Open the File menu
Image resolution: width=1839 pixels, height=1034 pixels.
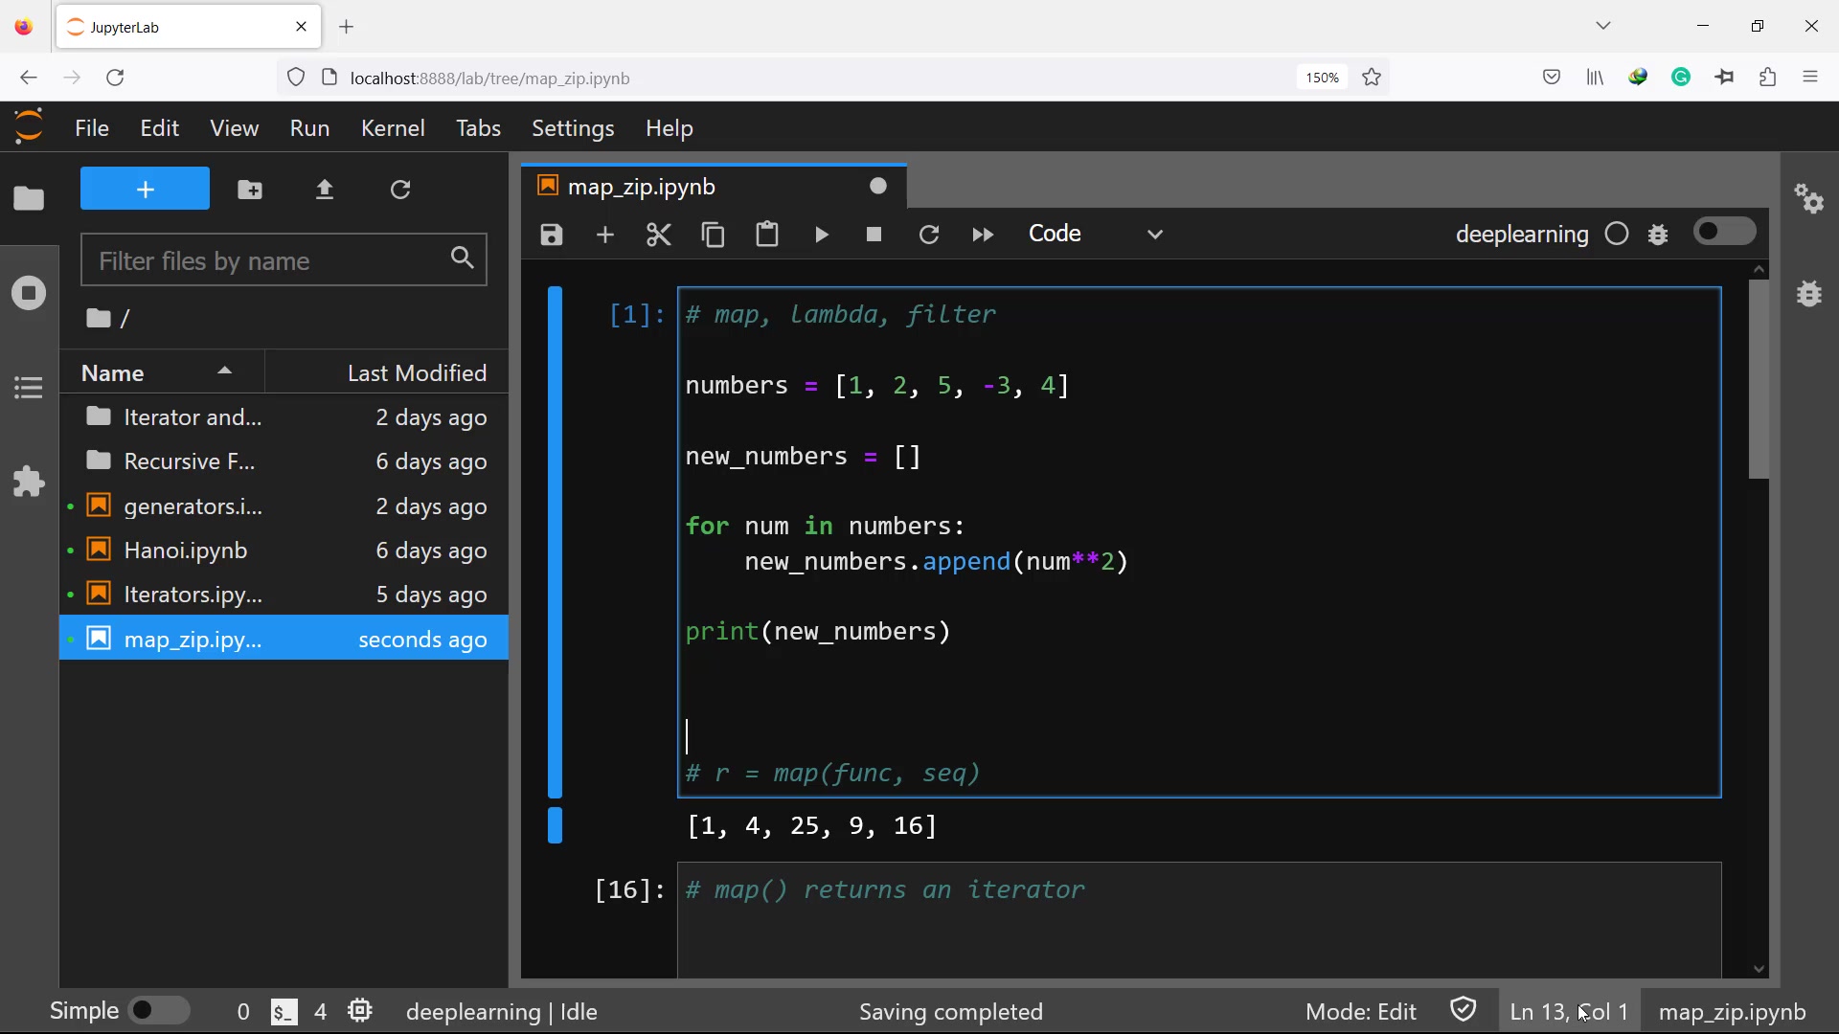coord(92,128)
